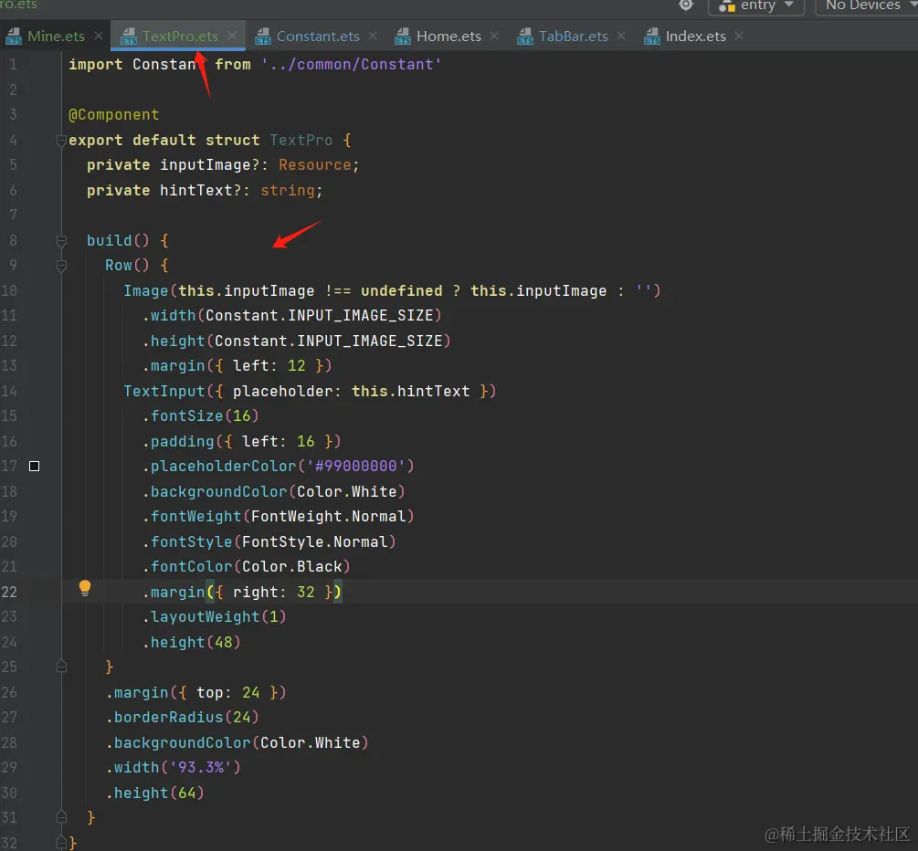Click the ETS file icon on TabBar.ets tab
Image resolution: width=918 pixels, height=851 pixels.
[525, 37]
